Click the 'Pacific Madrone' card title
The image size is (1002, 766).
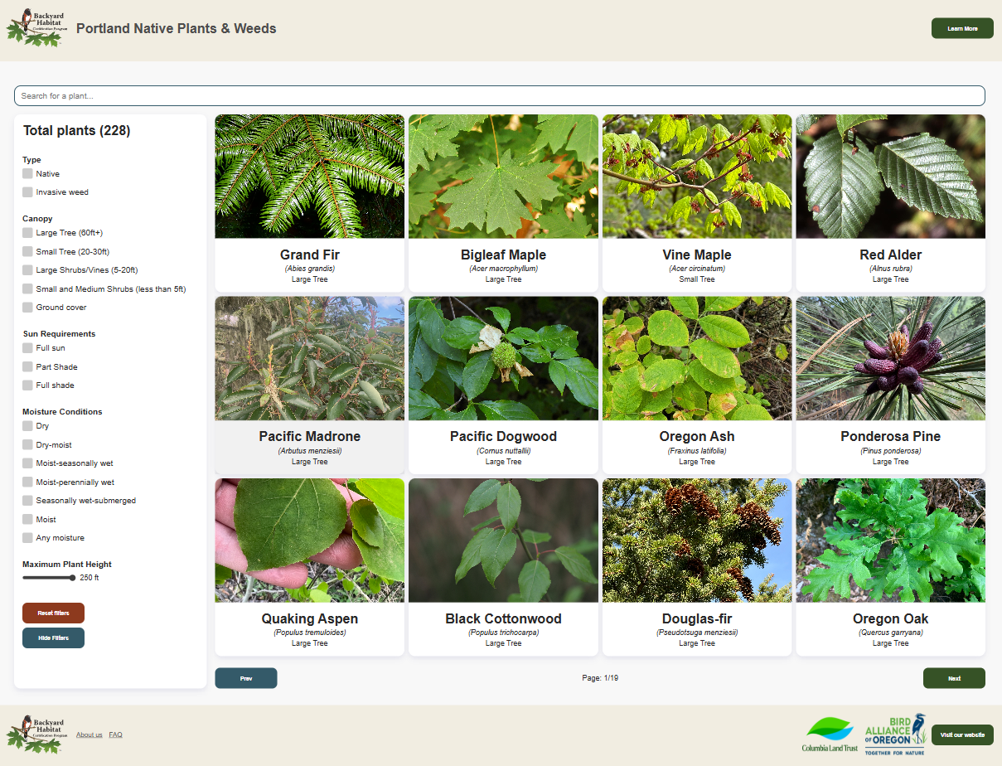pyautogui.click(x=310, y=436)
